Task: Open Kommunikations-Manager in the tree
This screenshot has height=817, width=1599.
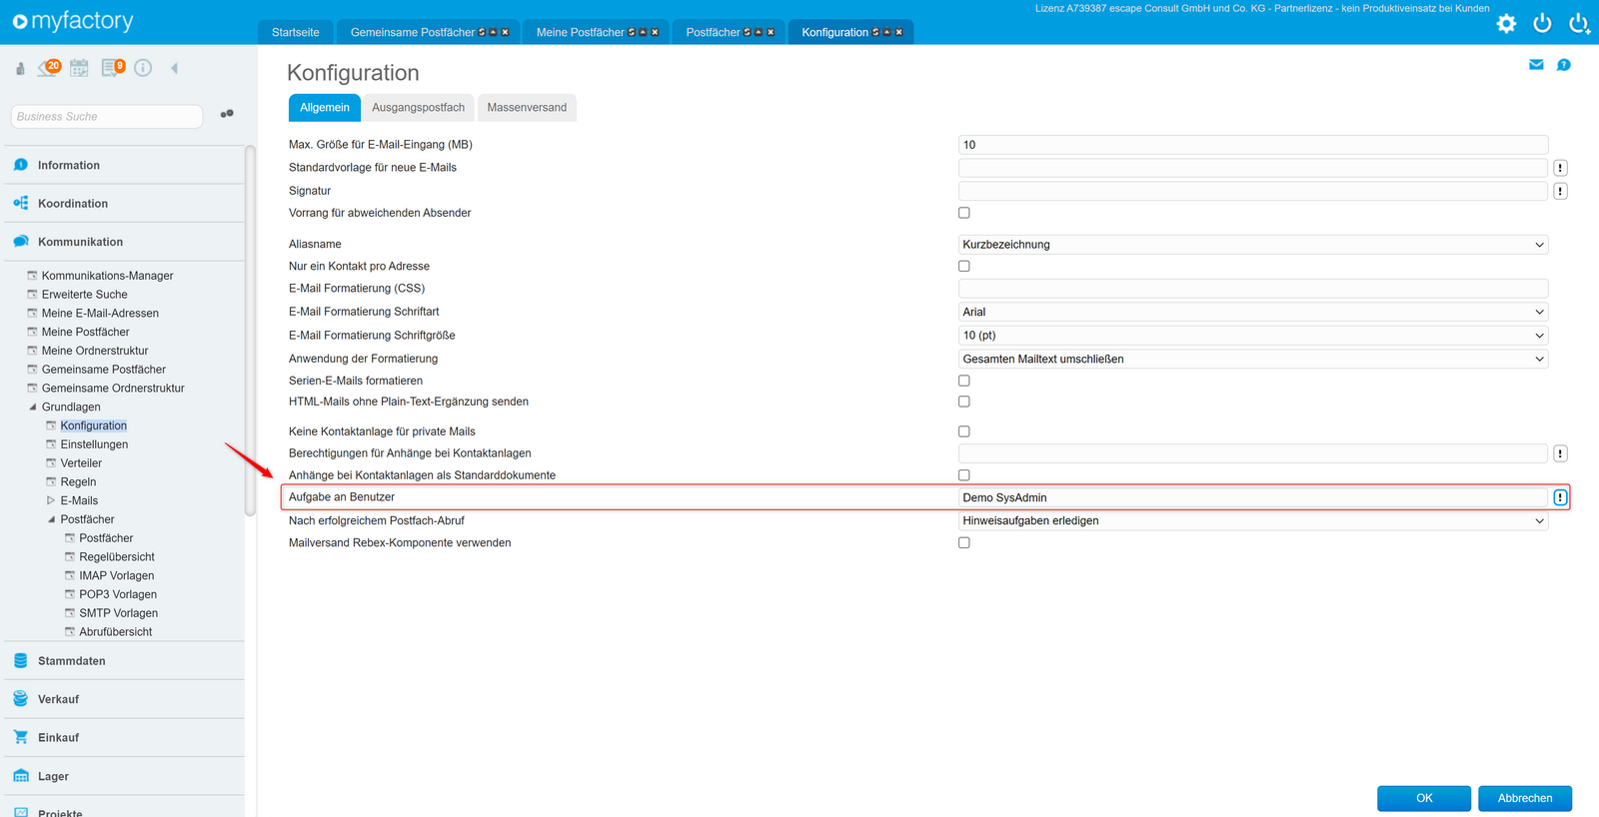Action: [108, 276]
